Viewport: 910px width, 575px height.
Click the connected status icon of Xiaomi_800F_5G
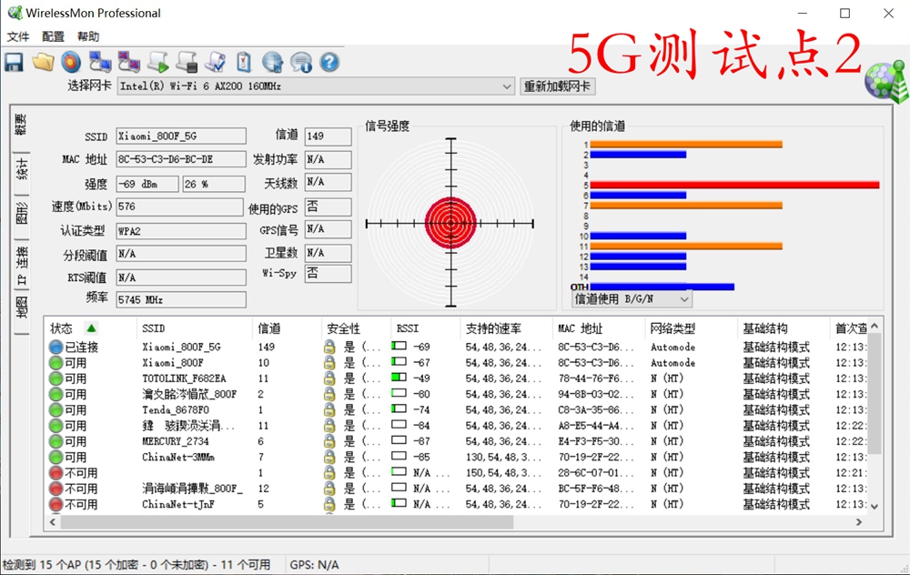(x=55, y=347)
